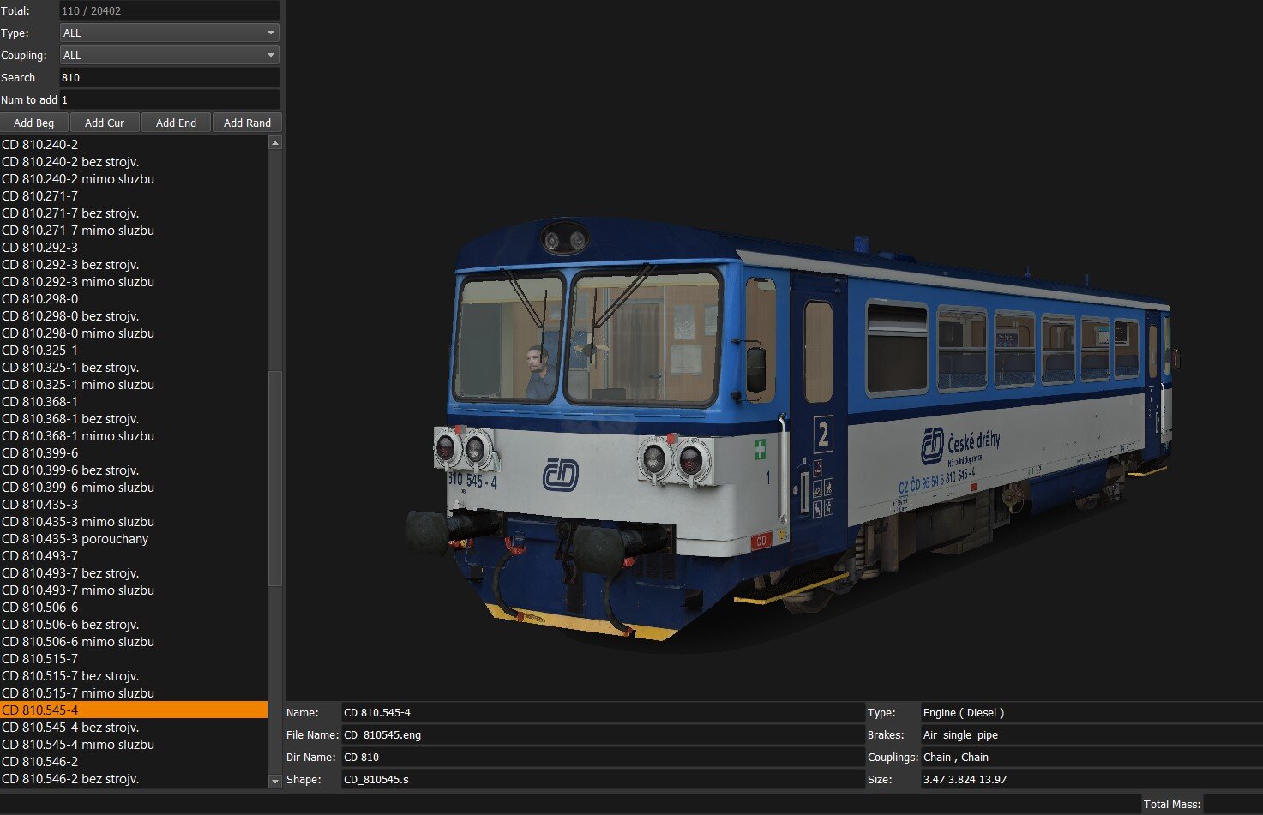1263x815 pixels.
Task: Click the Size field 3.47 3.824 13.97
Action: click(1092, 779)
